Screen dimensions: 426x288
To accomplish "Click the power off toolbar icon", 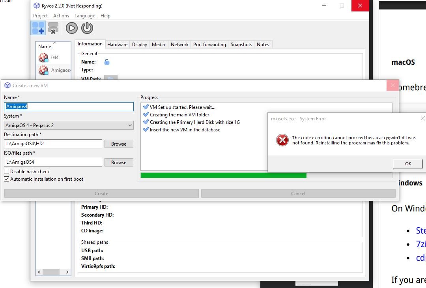I will [x=87, y=28].
